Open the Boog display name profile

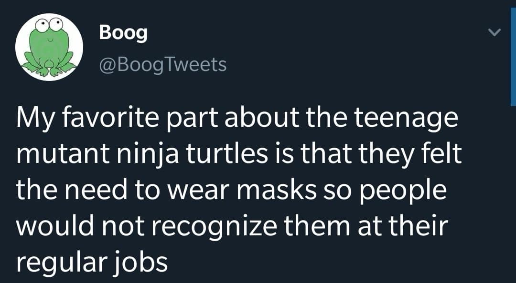pyautogui.click(x=123, y=33)
